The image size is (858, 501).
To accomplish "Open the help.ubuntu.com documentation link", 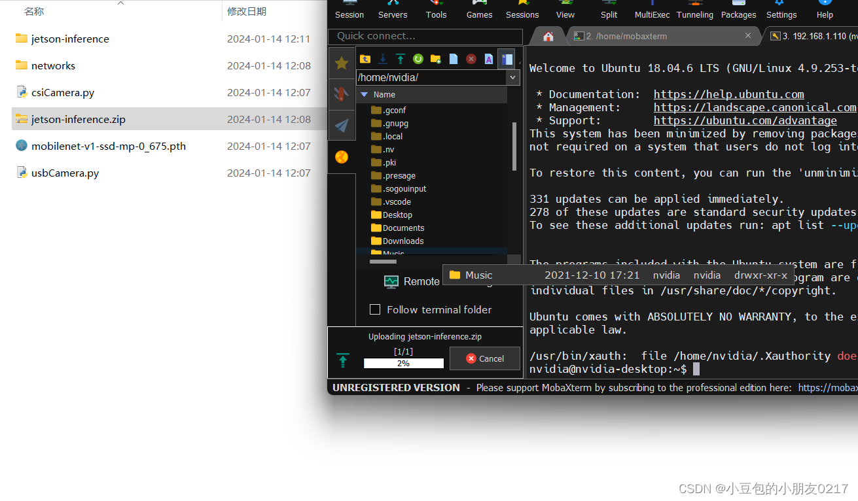I will [729, 94].
